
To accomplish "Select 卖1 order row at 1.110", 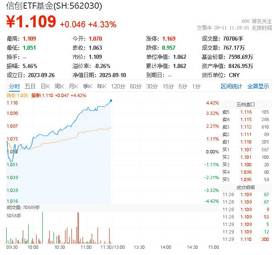I will pos(245,142).
